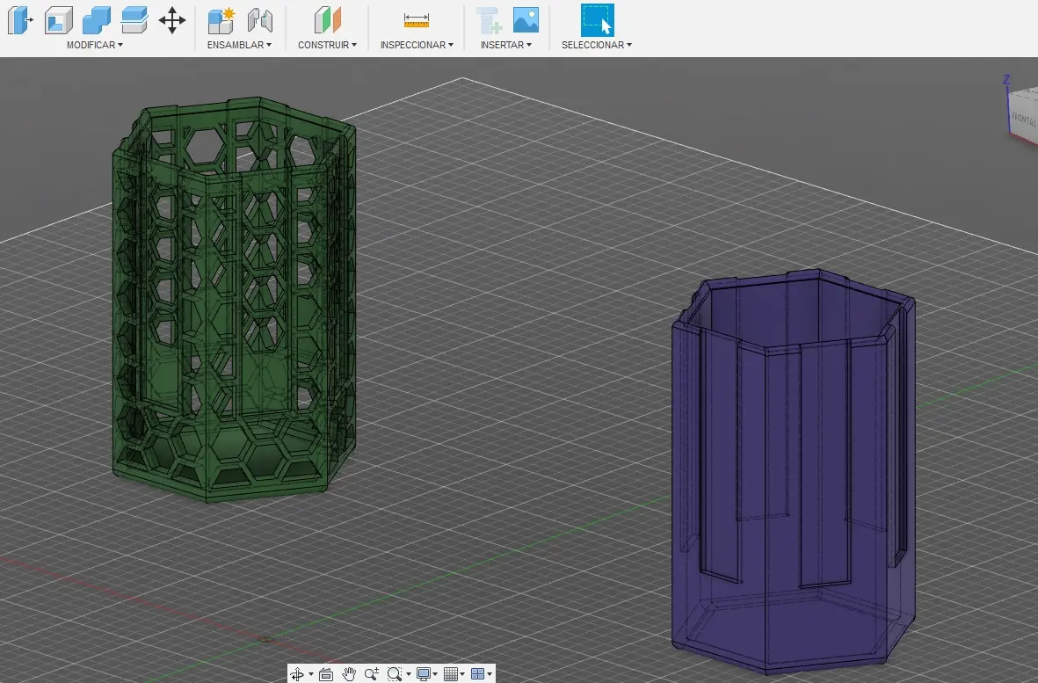This screenshot has width=1038, height=683.
Task: Open the Seleccionar menu
Action: coord(595,45)
